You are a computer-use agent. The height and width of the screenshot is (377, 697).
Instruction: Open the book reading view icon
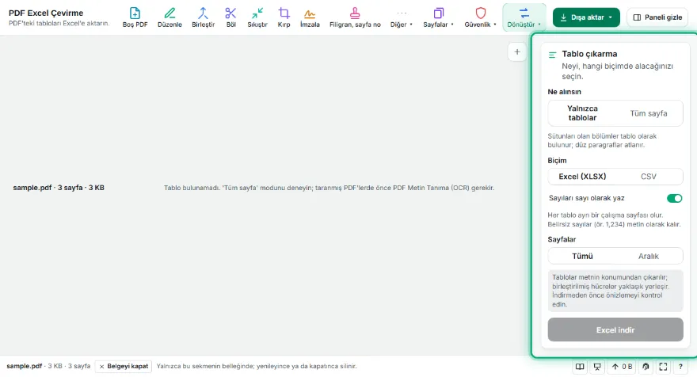[x=580, y=367]
